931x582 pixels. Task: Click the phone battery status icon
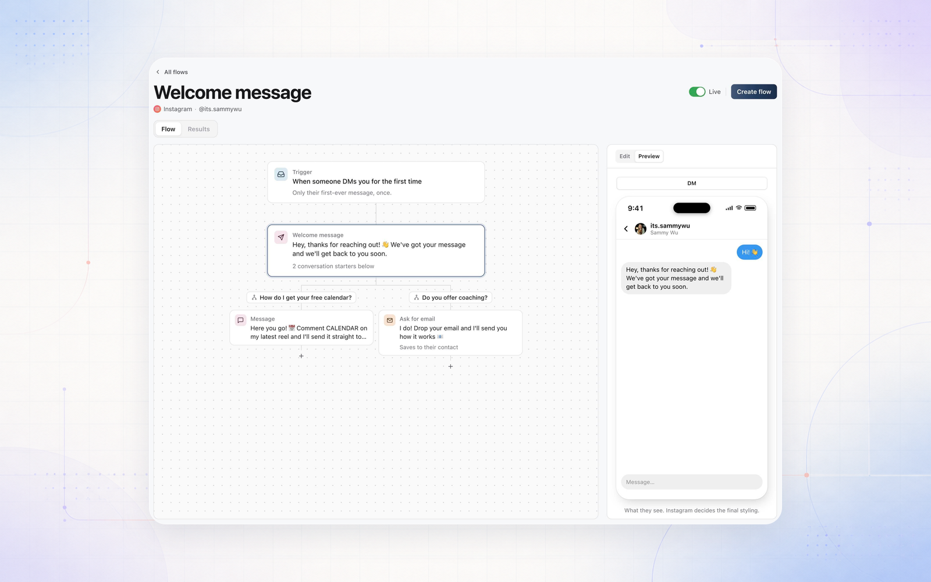tap(751, 208)
